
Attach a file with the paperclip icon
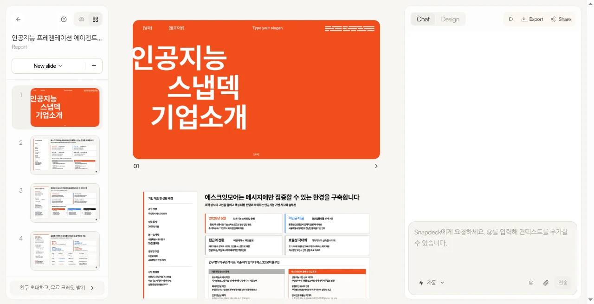546,283
